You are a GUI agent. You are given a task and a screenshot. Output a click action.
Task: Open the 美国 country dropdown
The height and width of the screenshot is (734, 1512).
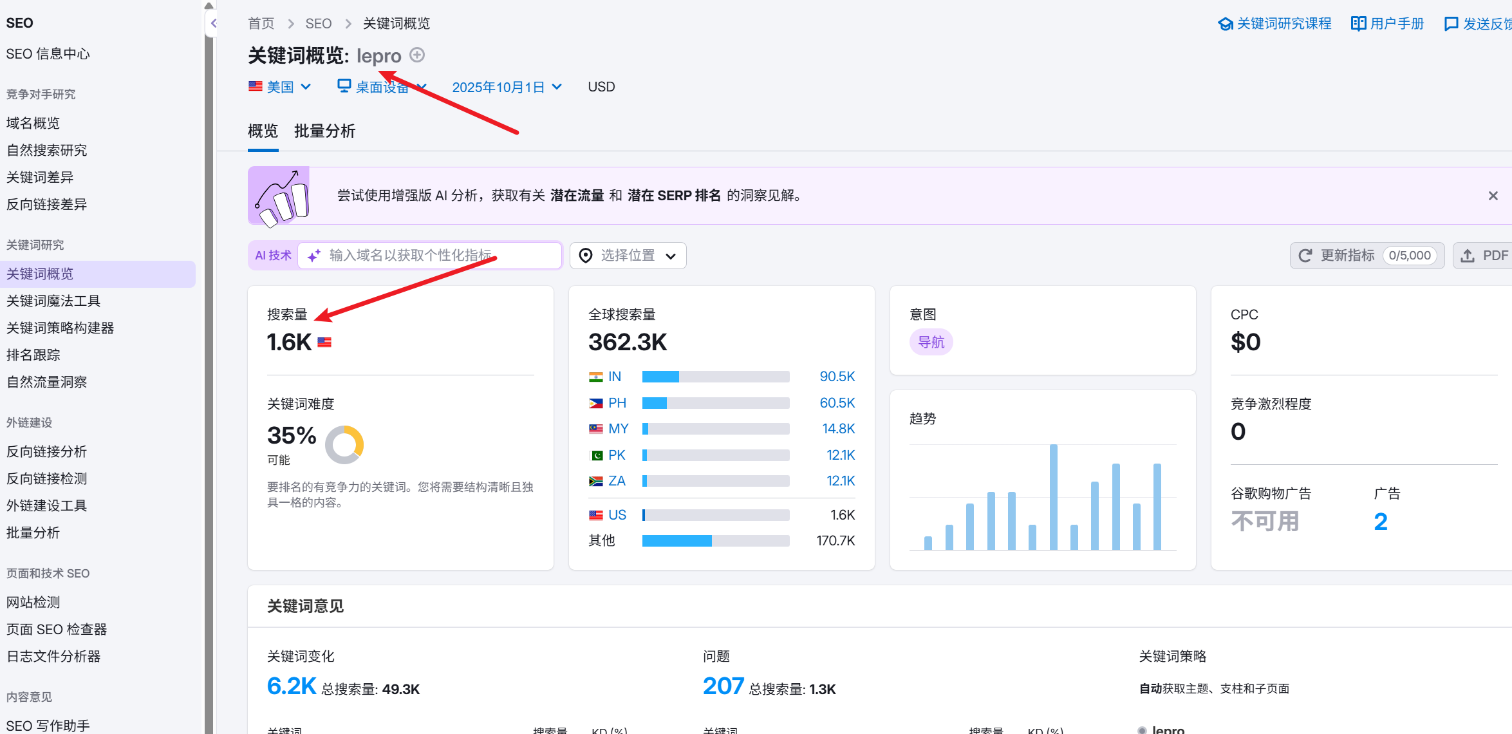tap(280, 87)
